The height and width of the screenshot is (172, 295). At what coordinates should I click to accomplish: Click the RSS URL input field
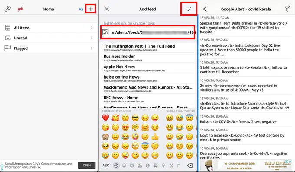(147, 32)
